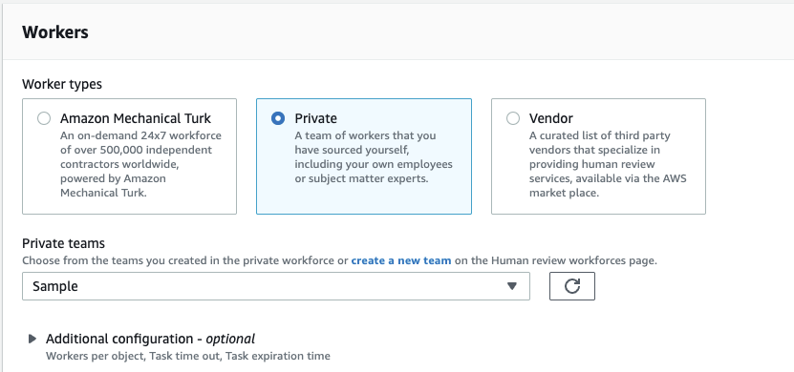
Task: Choose the Vendor worker type radio button
Action: point(513,118)
